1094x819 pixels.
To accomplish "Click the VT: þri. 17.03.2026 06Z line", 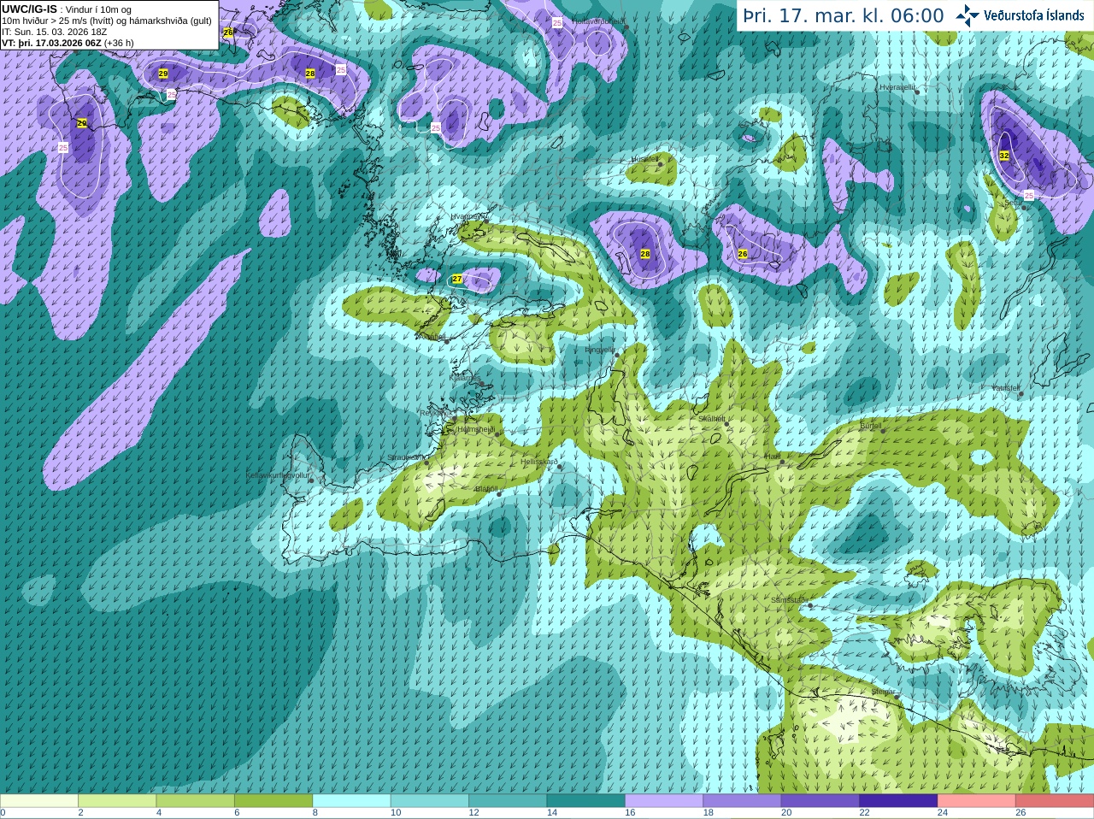I will pyautogui.click(x=68, y=43).
